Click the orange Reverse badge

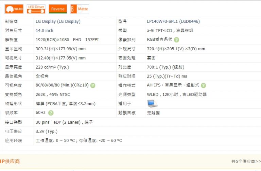tap(58, 9)
